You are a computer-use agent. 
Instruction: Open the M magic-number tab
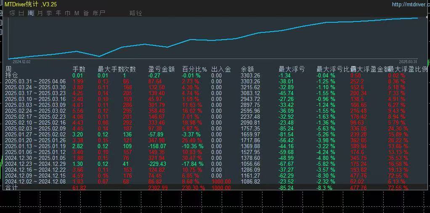77,13
